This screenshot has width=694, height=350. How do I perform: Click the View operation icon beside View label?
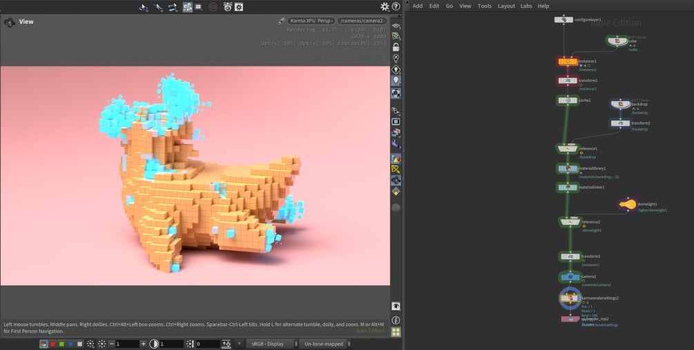click(x=10, y=21)
